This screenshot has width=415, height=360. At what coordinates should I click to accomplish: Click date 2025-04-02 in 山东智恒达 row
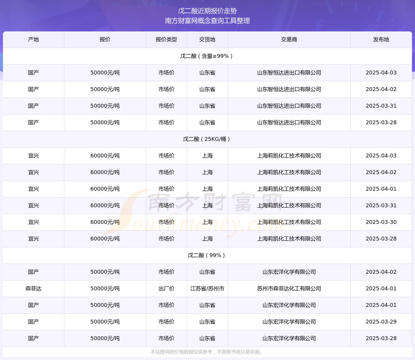(381, 89)
